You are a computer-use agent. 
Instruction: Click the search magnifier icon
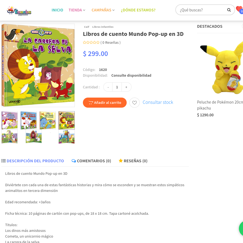tap(229, 10)
